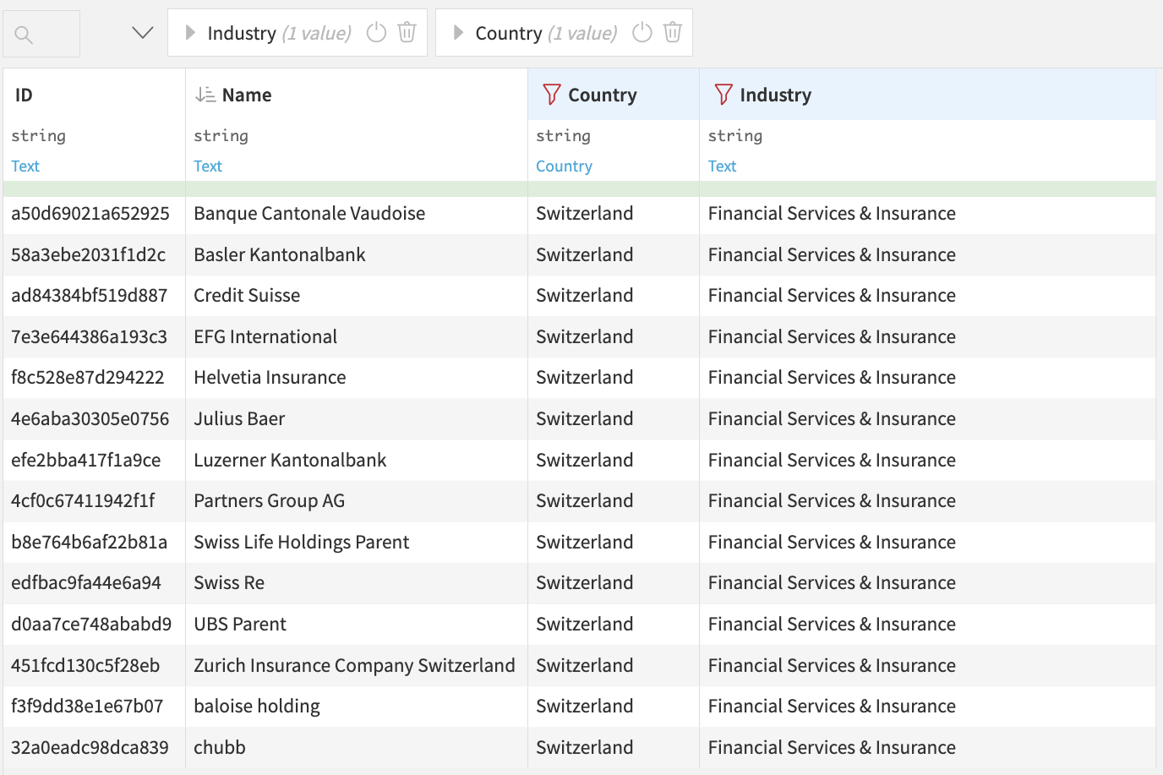Select the Credit Suisse row

[247, 295]
